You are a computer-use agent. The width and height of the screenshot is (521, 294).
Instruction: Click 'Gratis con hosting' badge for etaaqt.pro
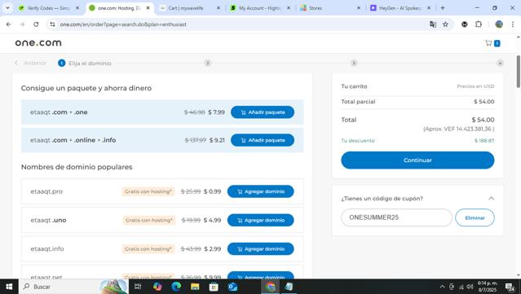148,191
